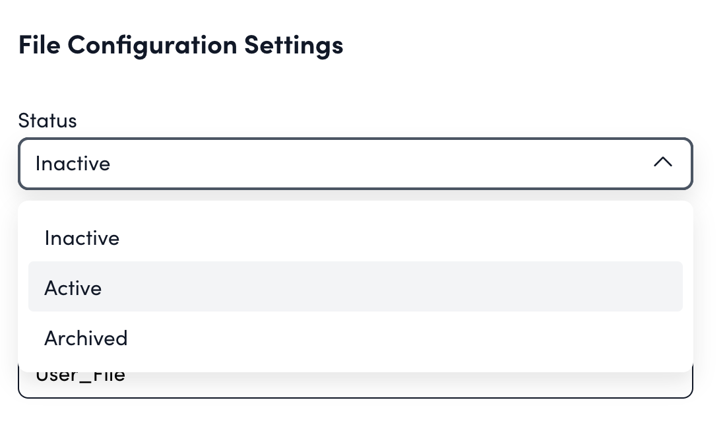Choose Archived from the Status options
The width and height of the screenshot is (727, 429).
click(86, 338)
